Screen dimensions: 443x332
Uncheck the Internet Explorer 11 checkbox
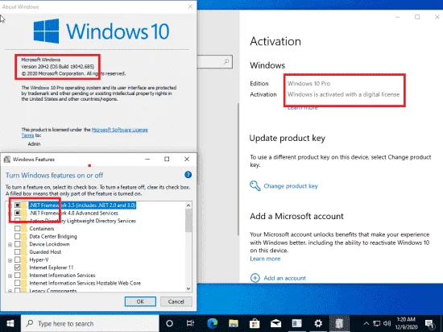(x=18, y=268)
